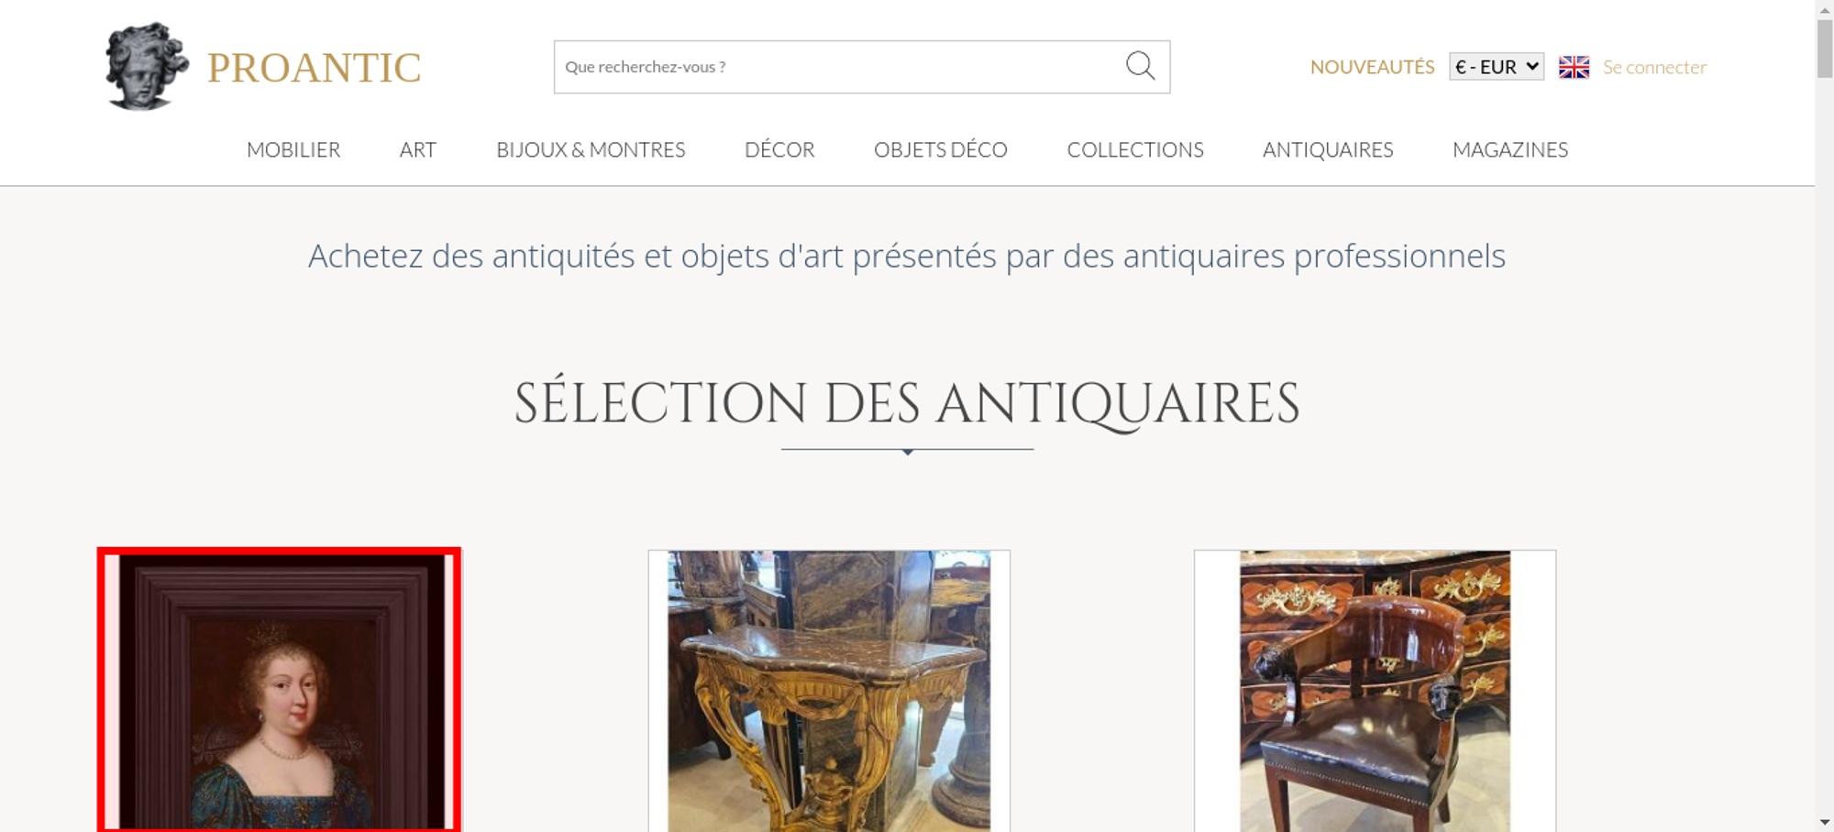Click the scroll-down arrow on the scrollbar

click(x=1825, y=823)
